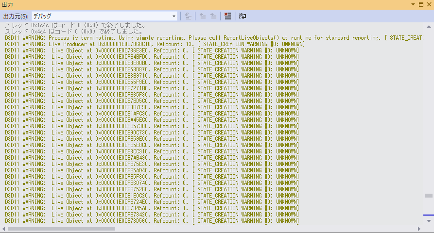The width and height of the screenshot is (434, 233).
Task: Click the Live Object line at 0x000001E0CB8B7F90
Action: pos(152,107)
